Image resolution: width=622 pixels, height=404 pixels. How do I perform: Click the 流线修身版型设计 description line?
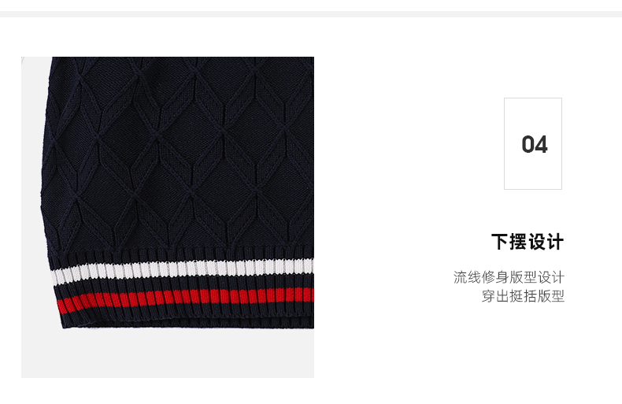pyautogui.click(x=509, y=277)
